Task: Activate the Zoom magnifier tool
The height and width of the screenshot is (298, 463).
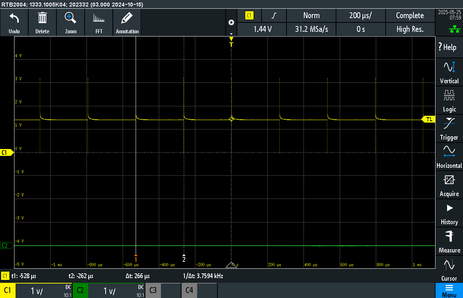Action: click(x=71, y=18)
